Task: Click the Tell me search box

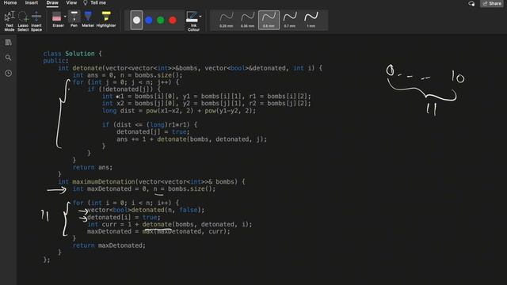Action: [x=95, y=2]
